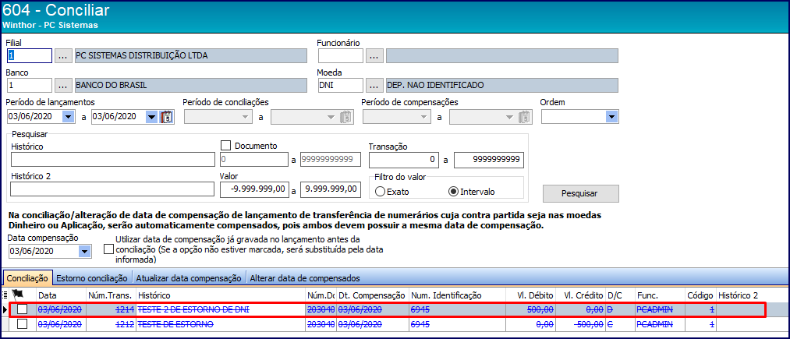Open the Atualizar data compensação tab
The height and width of the screenshot is (339, 790).
(189, 278)
